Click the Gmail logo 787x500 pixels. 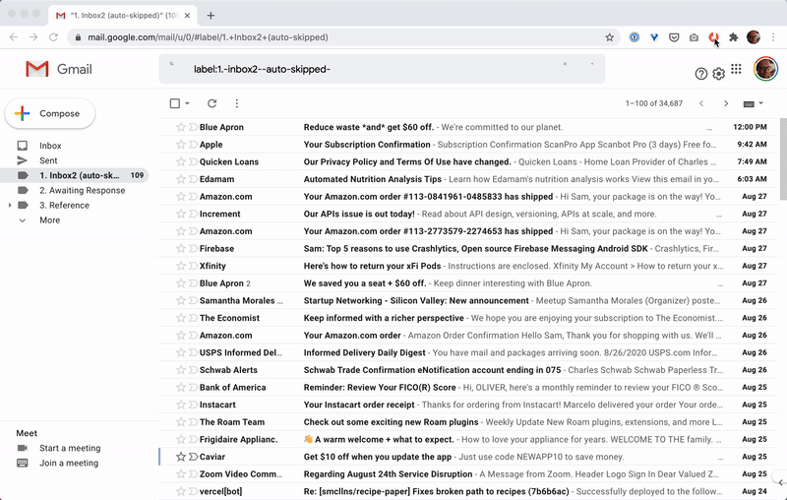click(59, 69)
